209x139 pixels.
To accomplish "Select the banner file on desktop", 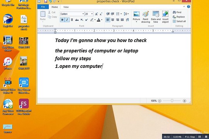I will pyautogui.click(x=8, y=129).
